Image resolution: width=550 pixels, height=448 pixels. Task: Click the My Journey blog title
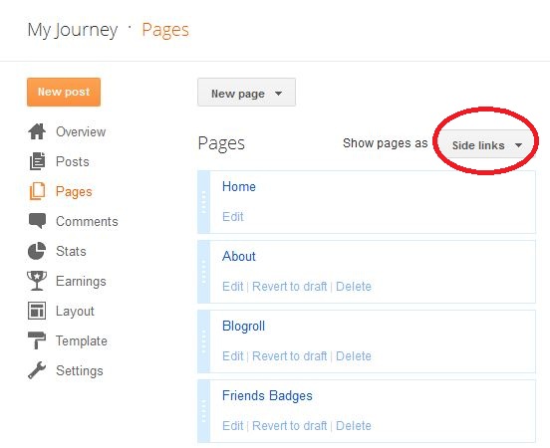click(73, 30)
